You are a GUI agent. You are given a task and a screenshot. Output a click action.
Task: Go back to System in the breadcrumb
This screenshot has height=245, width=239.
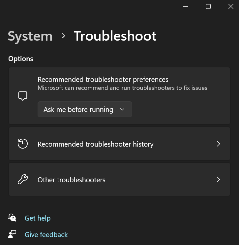30,36
